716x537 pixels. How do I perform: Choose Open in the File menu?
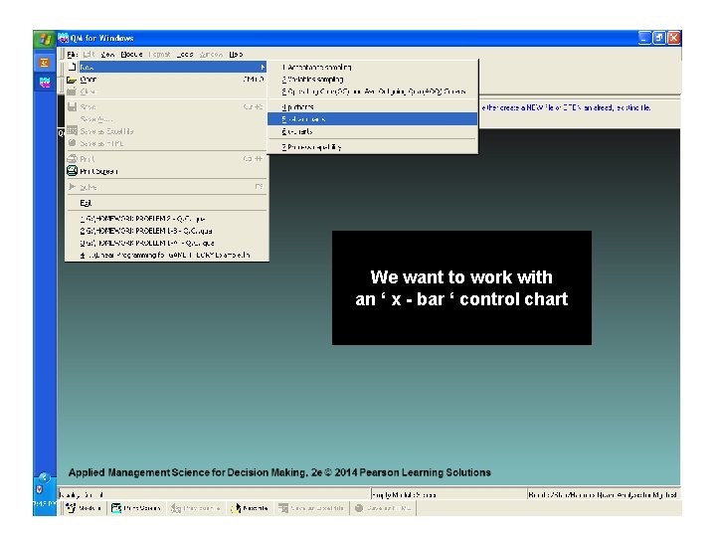pos(166,80)
